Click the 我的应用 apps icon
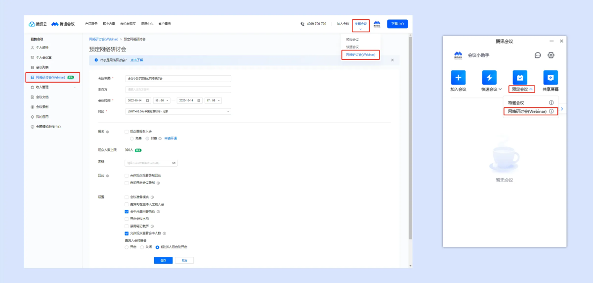 click(x=33, y=117)
